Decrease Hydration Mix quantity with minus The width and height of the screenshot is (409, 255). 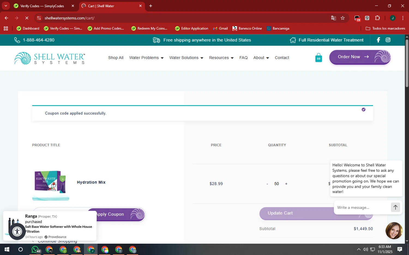click(267, 184)
